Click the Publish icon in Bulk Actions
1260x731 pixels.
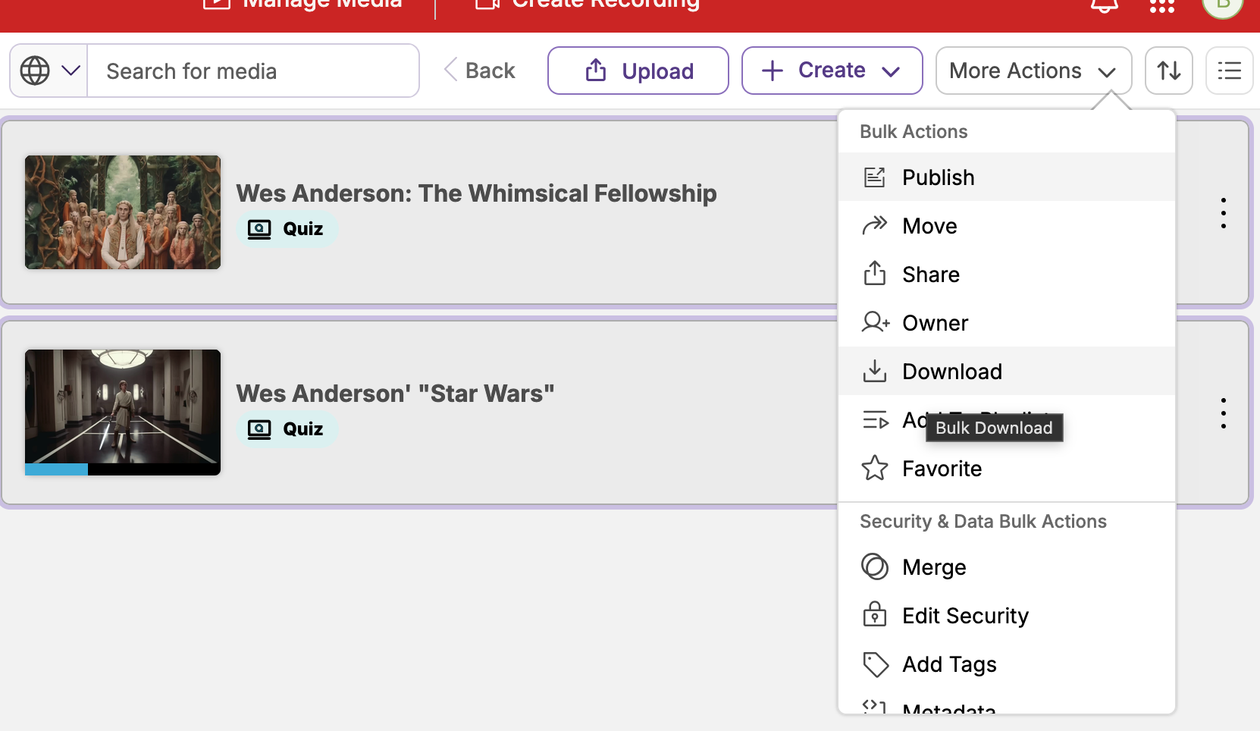coord(875,177)
